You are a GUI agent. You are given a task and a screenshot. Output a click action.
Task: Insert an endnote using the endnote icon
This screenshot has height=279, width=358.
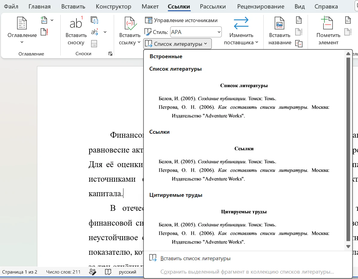pos(94,20)
